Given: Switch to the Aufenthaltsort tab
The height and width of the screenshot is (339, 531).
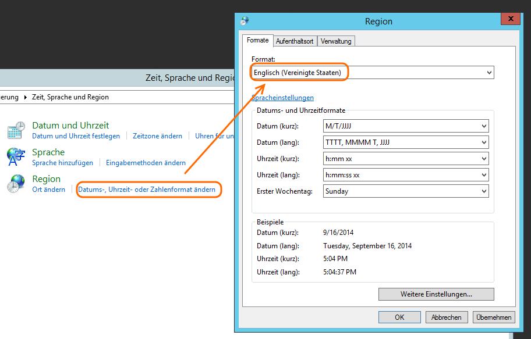Looking at the screenshot, I should click(295, 41).
